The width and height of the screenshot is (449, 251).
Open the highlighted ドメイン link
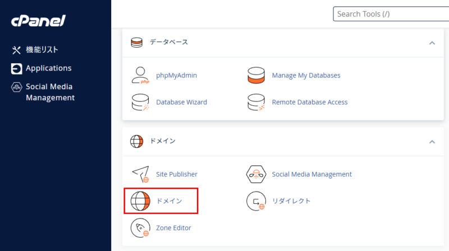[169, 201]
